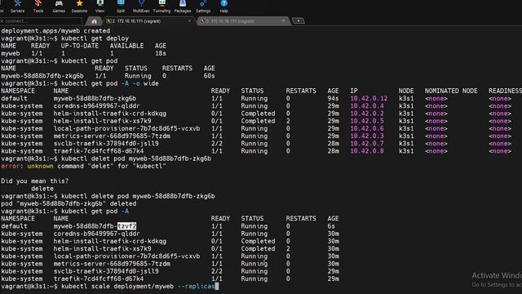Click IP address 10.42.0.8

pyautogui.click(x=367, y=151)
